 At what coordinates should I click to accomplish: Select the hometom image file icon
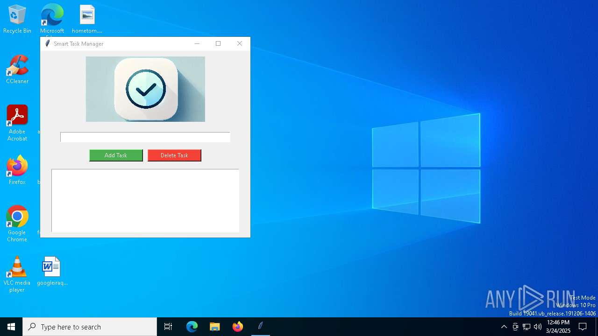point(87,19)
